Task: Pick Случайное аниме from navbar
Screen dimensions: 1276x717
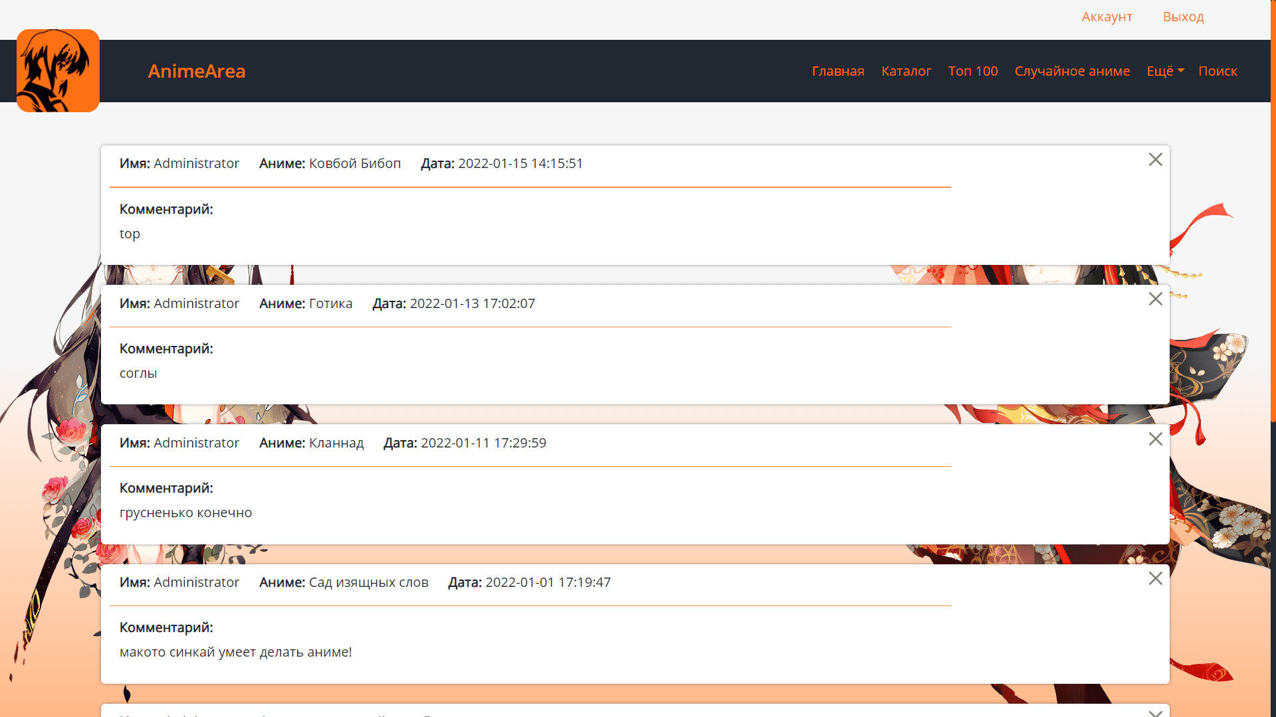Action: pos(1071,71)
